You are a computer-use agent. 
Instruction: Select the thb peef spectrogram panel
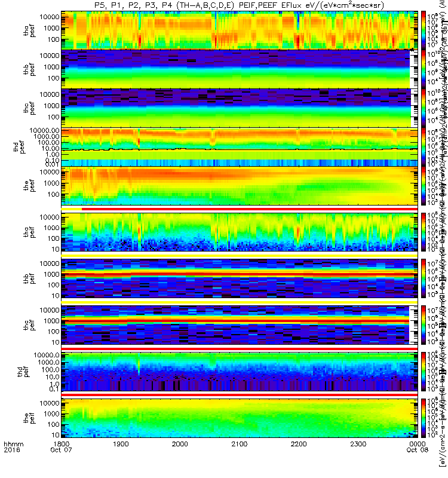pos(240,69)
